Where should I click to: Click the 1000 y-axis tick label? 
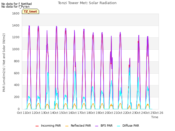[x=16, y=49]
